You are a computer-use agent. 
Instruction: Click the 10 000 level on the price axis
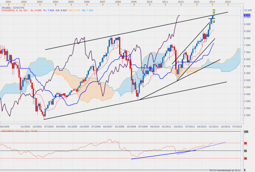(x=248, y=10)
